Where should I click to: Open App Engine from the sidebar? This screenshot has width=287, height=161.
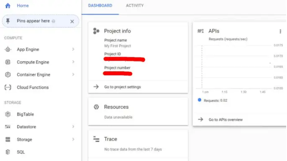pyautogui.click(x=28, y=50)
